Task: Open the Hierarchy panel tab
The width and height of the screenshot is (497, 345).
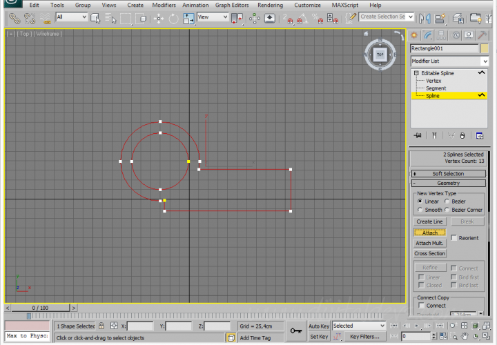Action: point(442,34)
